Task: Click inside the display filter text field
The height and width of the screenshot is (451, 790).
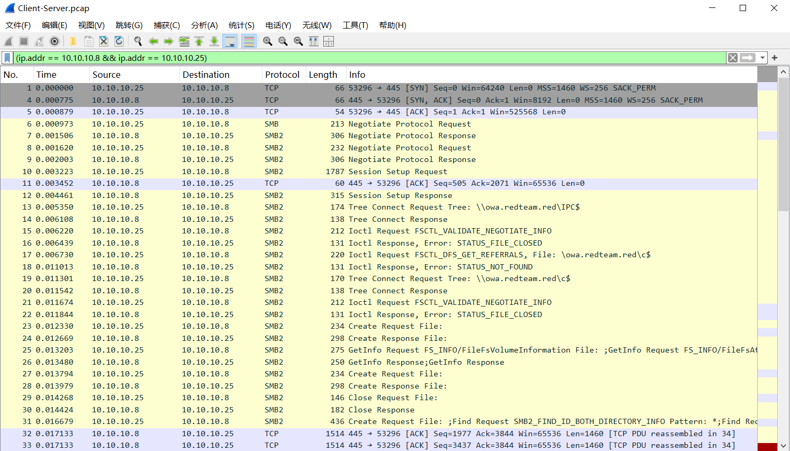Action: tap(370, 58)
